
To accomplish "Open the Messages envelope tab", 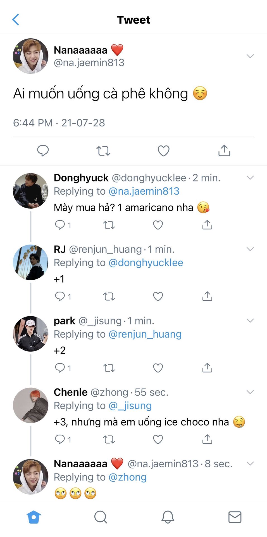I will point(235,517).
